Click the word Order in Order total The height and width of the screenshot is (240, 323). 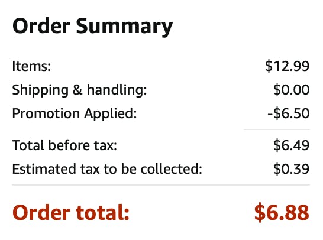[x=41, y=213]
